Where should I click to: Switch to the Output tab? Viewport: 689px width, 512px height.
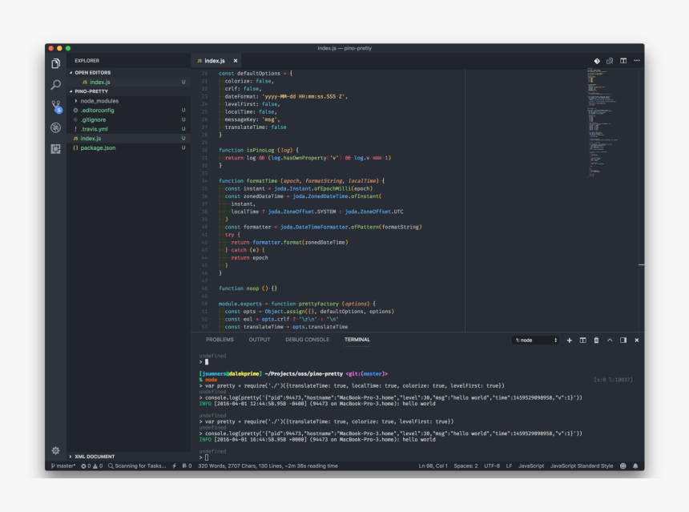click(260, 340)
